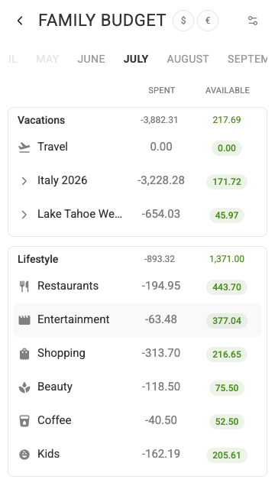This screenshot has height=489, width=275.
Task: Select the August month tab
Action: (x=188, y=59)
